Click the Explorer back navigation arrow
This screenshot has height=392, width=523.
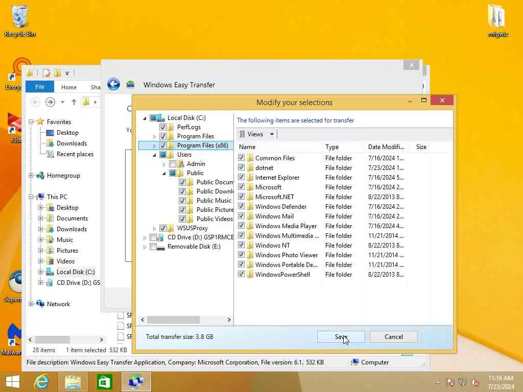point(35,102)
